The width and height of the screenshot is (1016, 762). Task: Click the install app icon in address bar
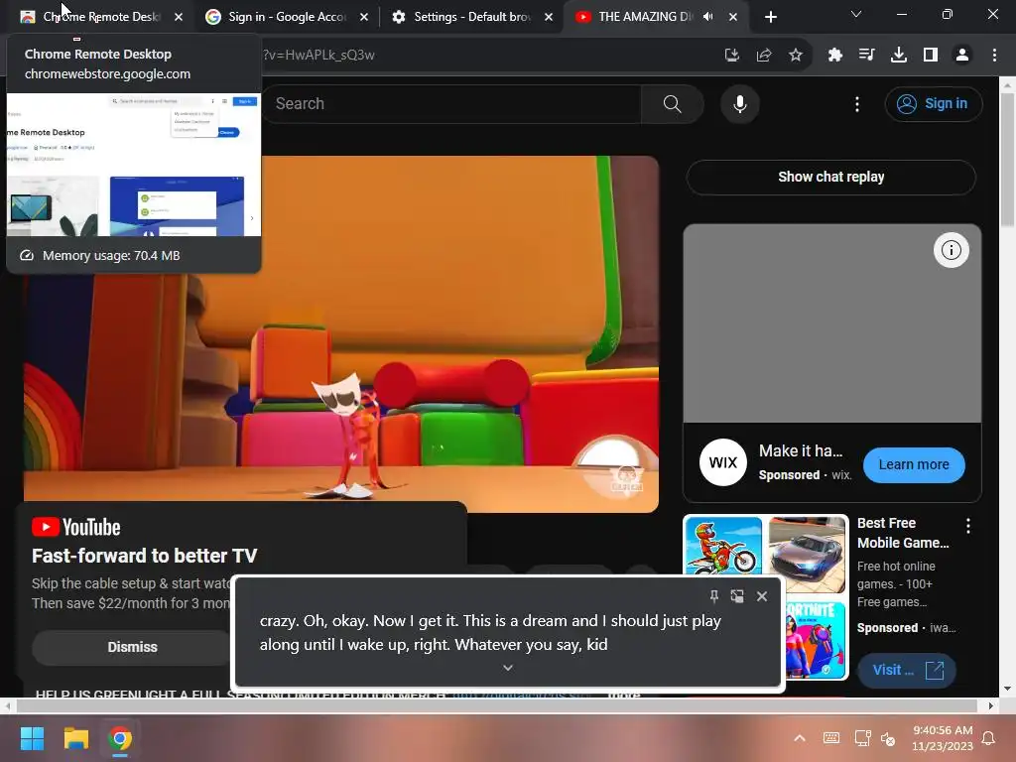(x=731, y=56)
